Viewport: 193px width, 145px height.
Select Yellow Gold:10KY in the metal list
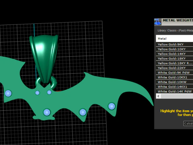(175, 49)
